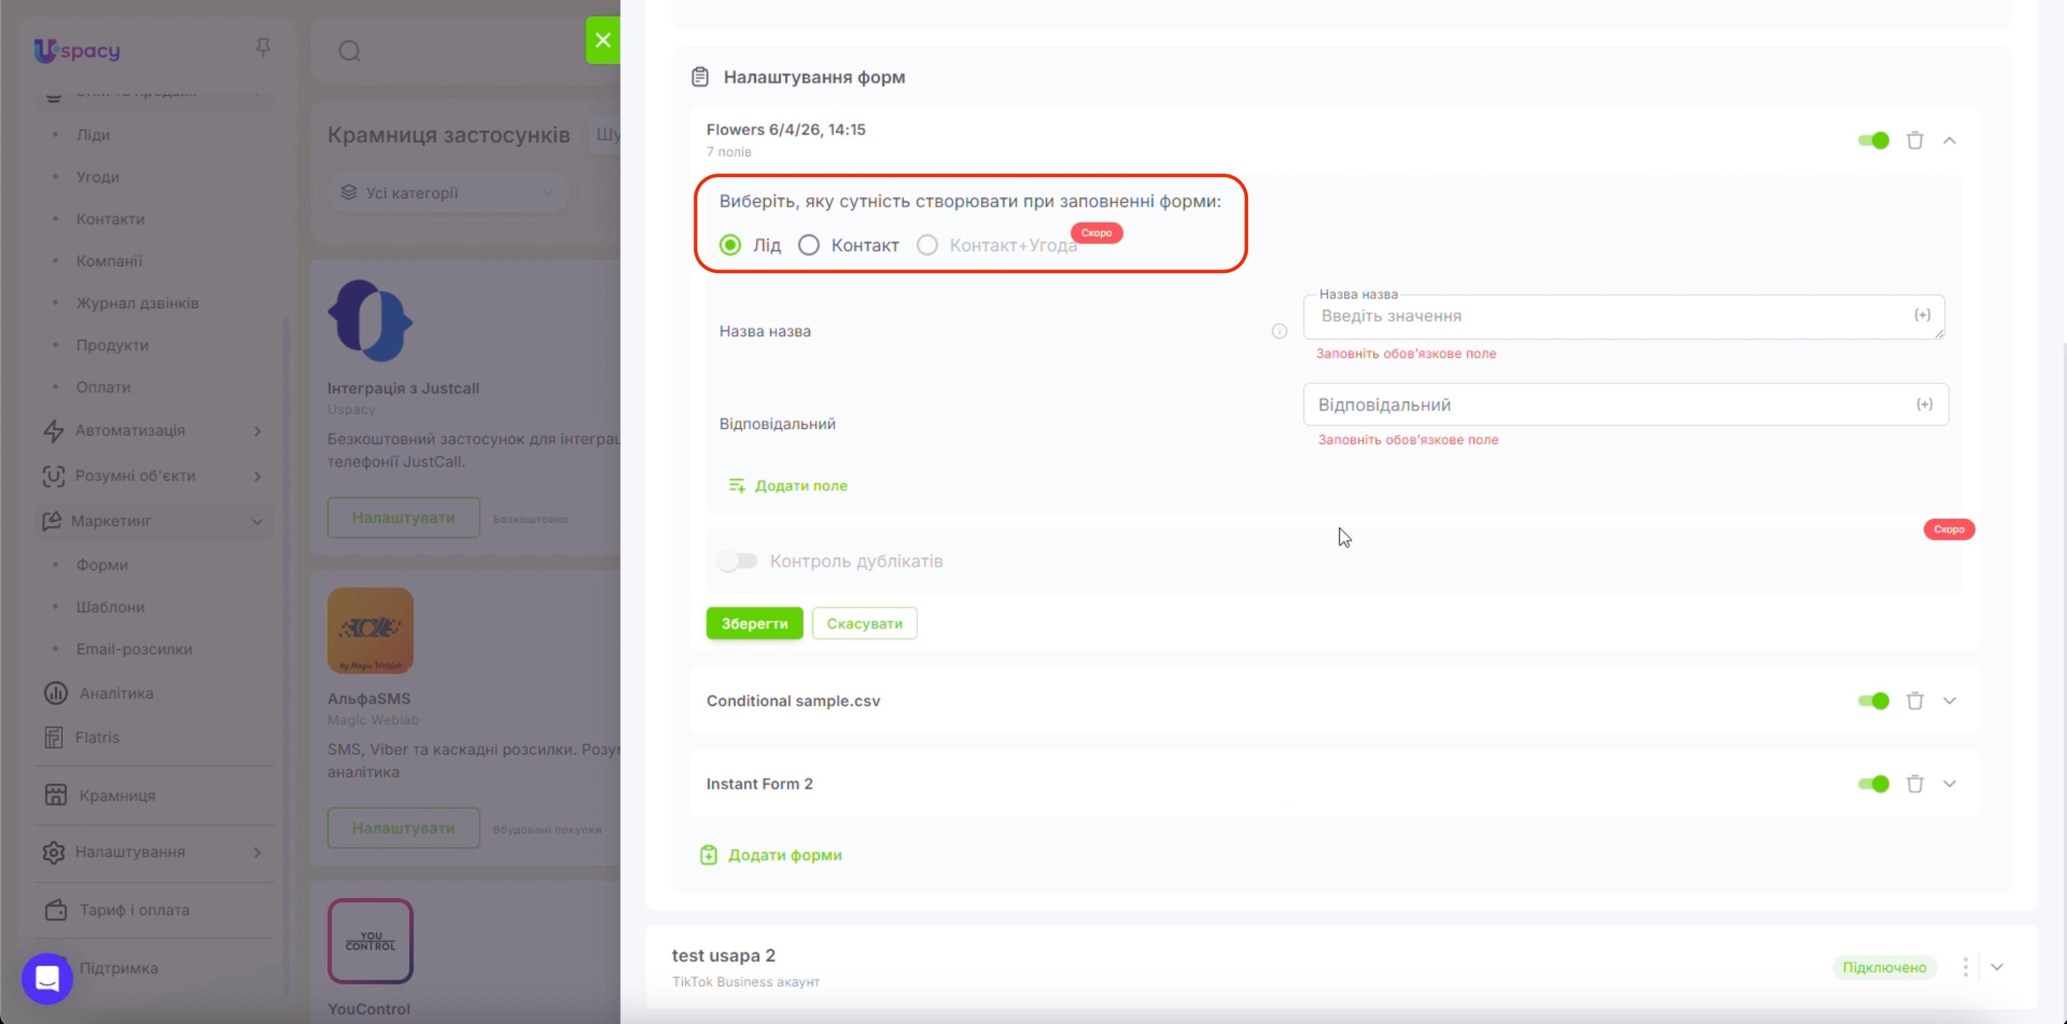Viewport: 2067px width, 1024px height.
Task: Turn off the Instant Form 2 toggle
Action: [x=1874, y=784]
